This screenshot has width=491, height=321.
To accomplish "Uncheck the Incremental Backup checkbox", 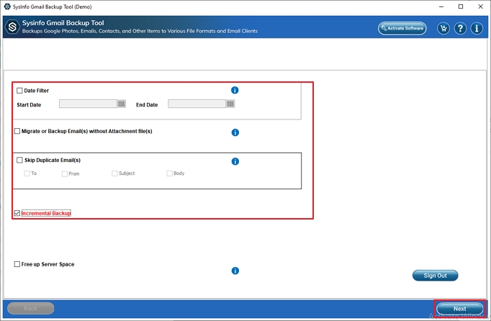I will (17, 213).
